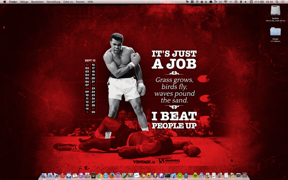The height and width of the screenshot is (180, 288).
Task: Launch Firefox from the Dock
Action: (112, 175)
